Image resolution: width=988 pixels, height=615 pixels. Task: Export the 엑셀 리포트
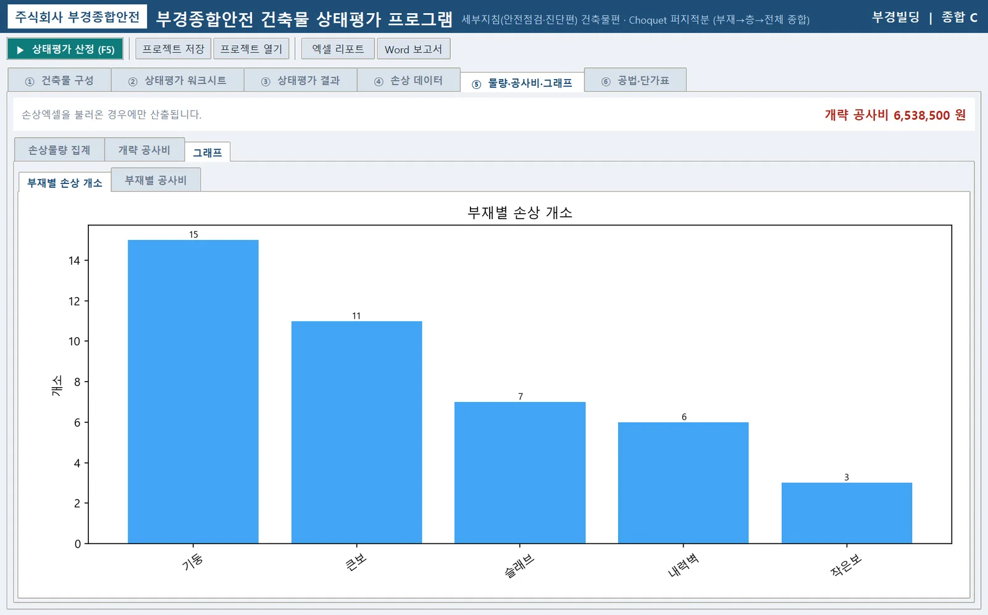point(338,49)
